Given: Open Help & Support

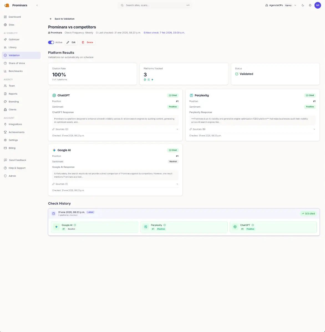Looking at the screenshot, I should (x=21, y=168).
